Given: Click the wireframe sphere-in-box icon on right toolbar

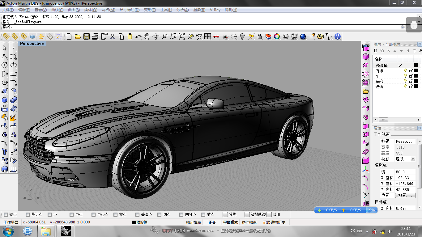Looking at the screenshot, I should click(x=366, y=83).
